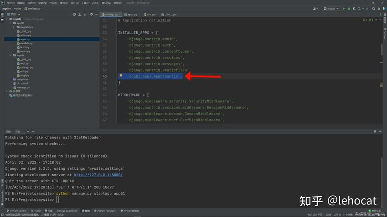Image resolution: width=387 pixels, height=217 pixels.
Task: Toggle the code fold marker at MIDDLEWARE
Action: [116, 95]
